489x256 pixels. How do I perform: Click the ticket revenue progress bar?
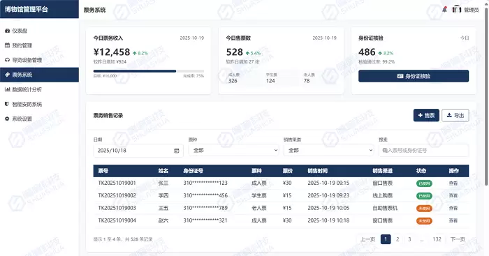click(148, 71)
